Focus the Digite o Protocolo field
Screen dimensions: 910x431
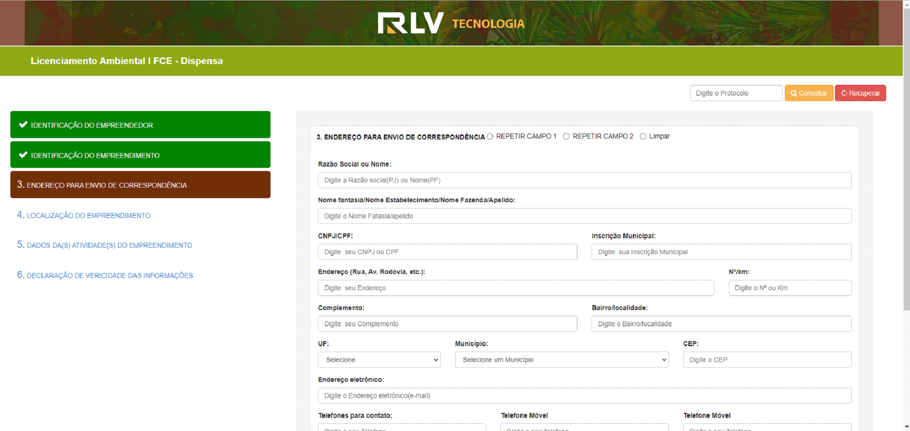[x=736, y=93]
